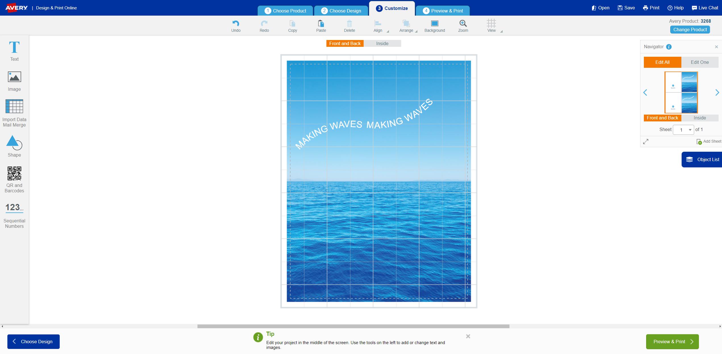Open Import Data Mail Merge

pyautogui.click(x=14, y=113)
